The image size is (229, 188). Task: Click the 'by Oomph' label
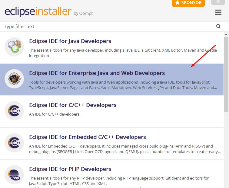click(x=84, y=13)
